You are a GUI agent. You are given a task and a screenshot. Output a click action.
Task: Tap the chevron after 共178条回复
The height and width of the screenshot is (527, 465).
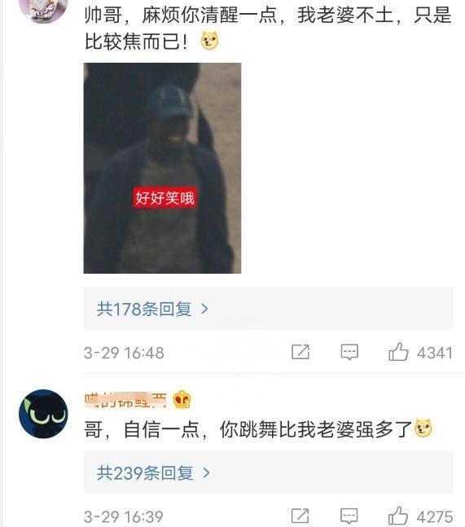(x=204, y=309)
